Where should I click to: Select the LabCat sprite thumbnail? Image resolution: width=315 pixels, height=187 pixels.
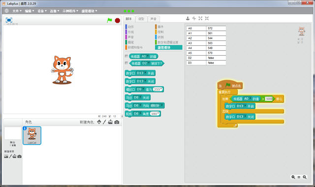click(x=32, y=135)
